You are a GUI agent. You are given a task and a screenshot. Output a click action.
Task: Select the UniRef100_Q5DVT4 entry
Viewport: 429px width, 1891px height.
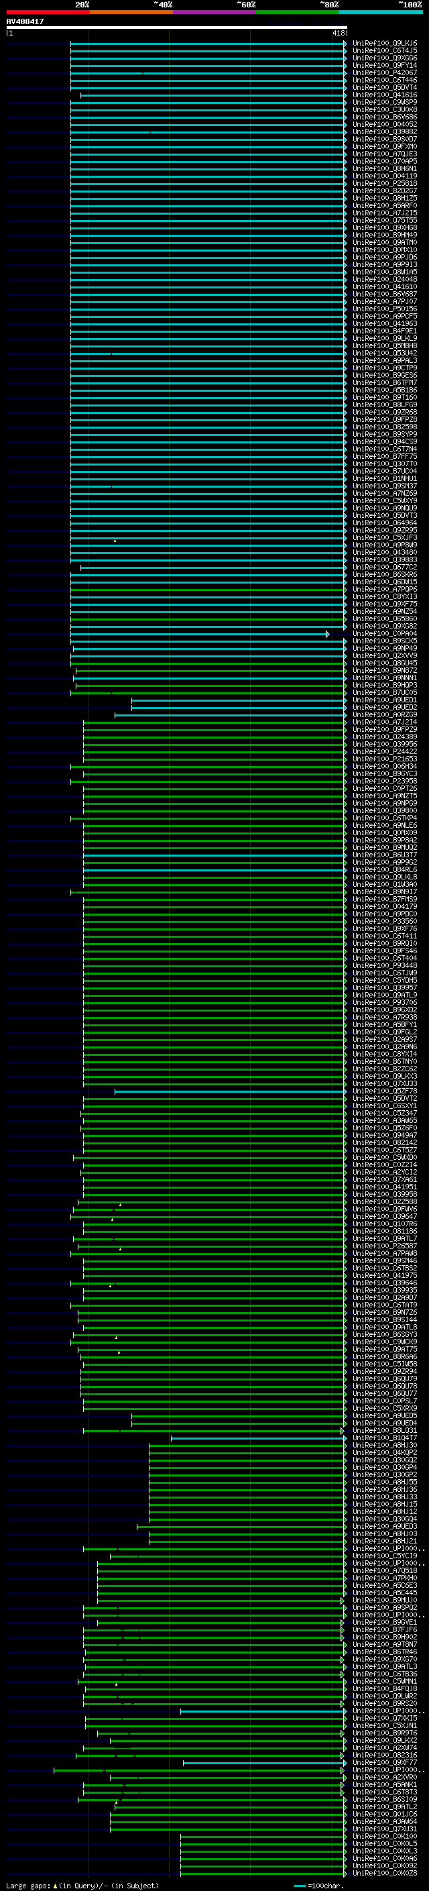click(x=385, y=87)
